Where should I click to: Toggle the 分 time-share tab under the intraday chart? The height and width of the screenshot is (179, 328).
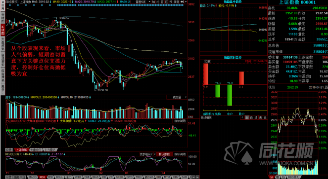coord(271,177)
